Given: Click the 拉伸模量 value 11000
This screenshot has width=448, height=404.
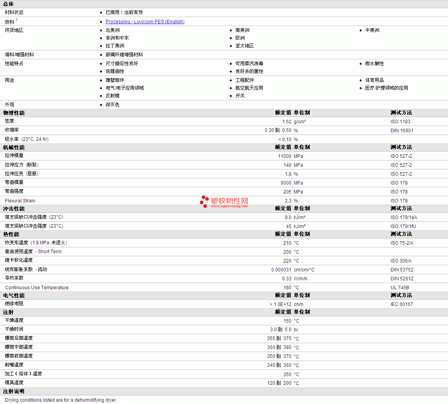Looking at the screenshot, I should [x=284, y=156].
